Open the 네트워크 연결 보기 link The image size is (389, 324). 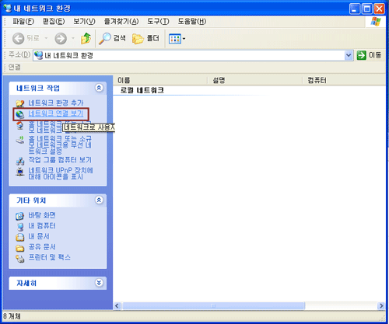[x=56, y=113]
